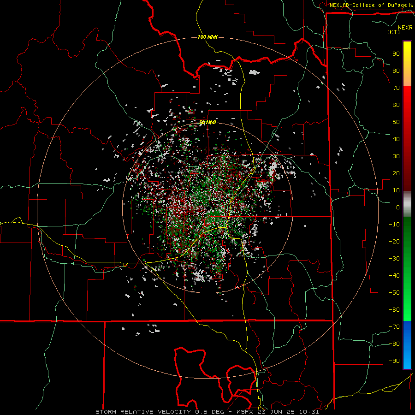Click the NEXLAB-College of DuPage credit text

click(x=368, y=5)
